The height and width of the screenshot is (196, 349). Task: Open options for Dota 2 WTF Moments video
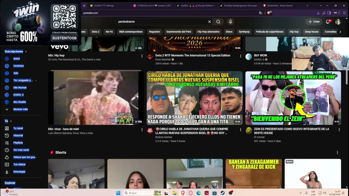point(240,56)
